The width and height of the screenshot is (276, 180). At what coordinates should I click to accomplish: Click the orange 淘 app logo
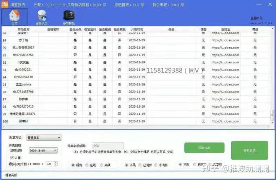5,4
